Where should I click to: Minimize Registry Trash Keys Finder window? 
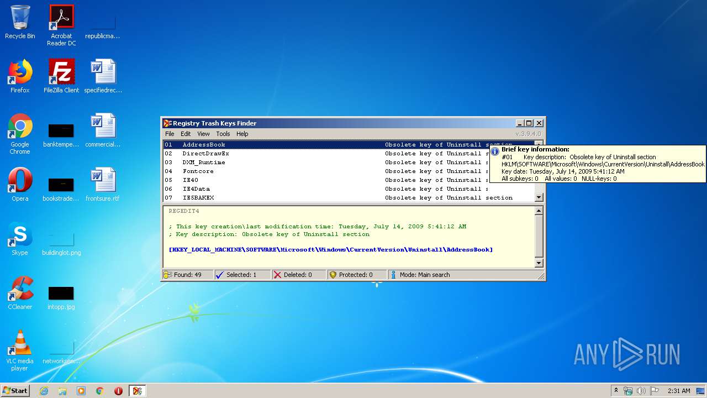click(x=520, y=123)
